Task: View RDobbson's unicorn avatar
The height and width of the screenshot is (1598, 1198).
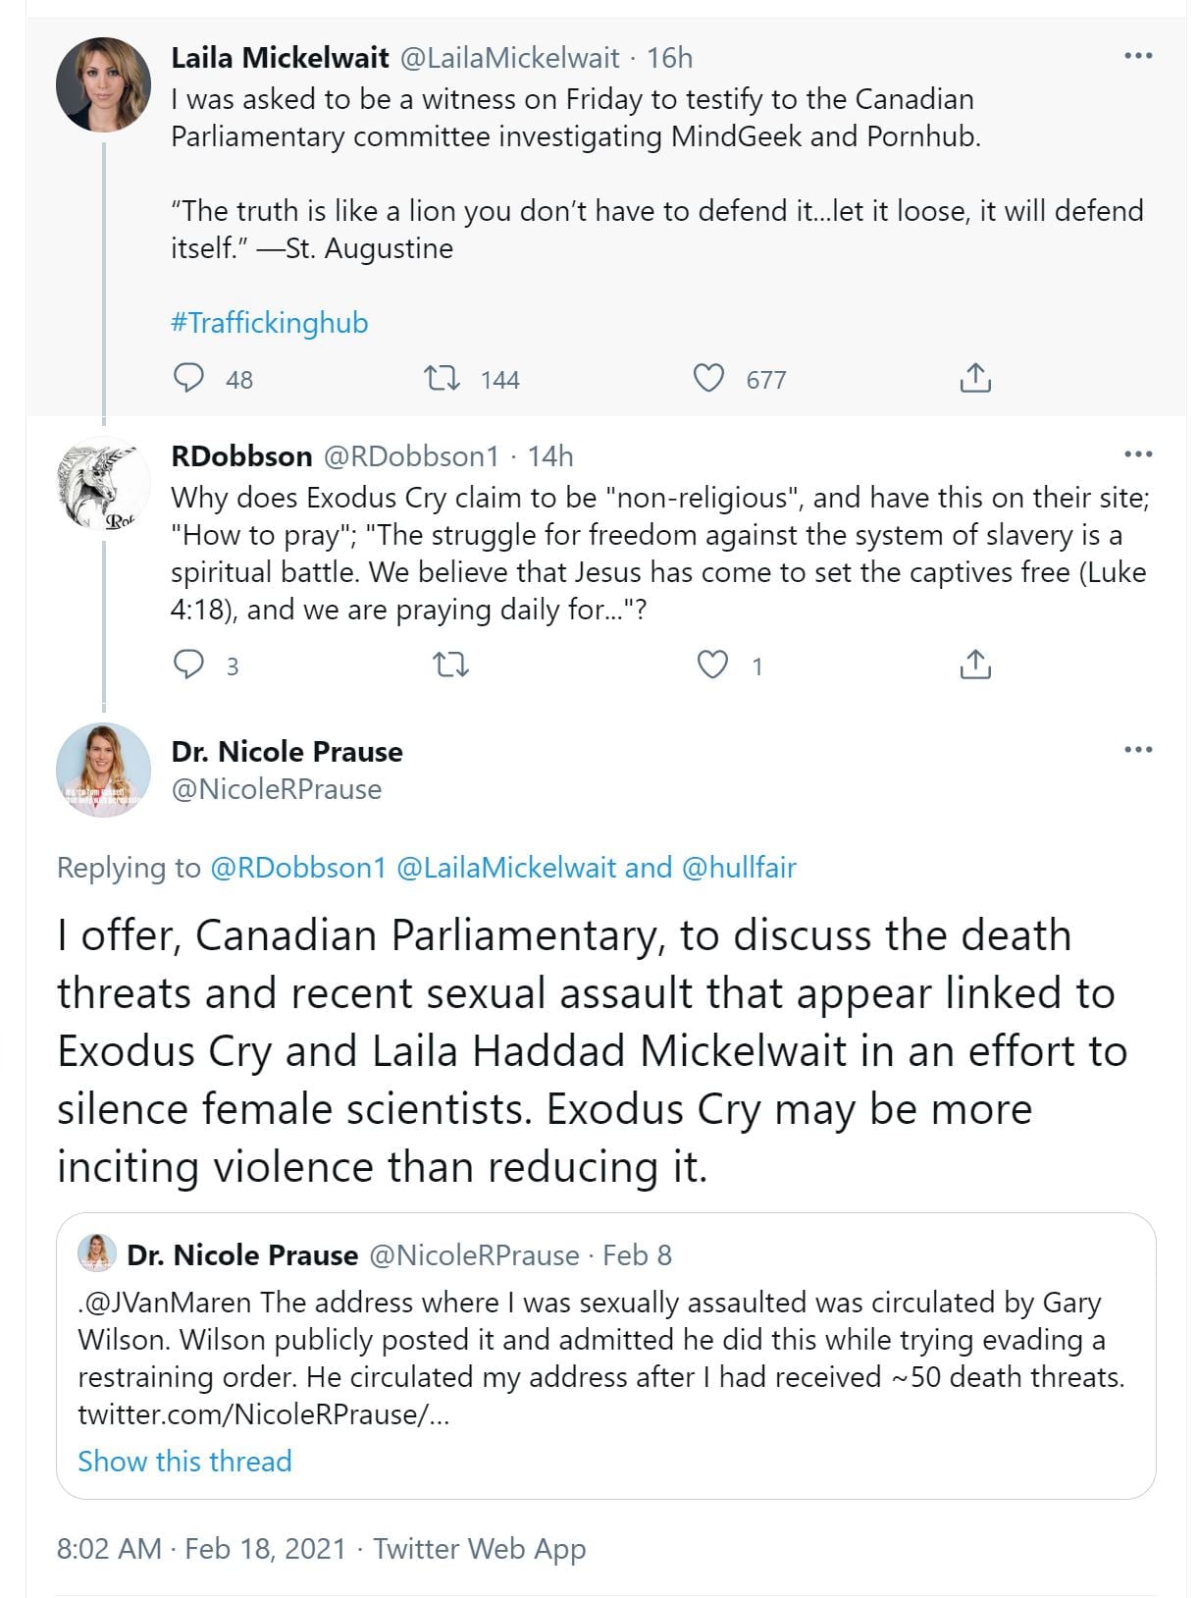Action: coord(104,484)
